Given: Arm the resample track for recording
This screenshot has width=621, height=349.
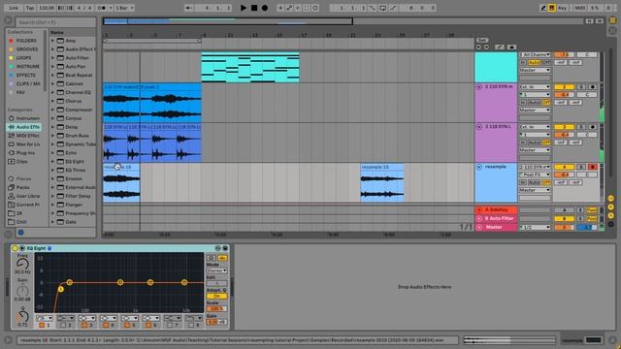Looking at the screenshot, I should [593, 167].
